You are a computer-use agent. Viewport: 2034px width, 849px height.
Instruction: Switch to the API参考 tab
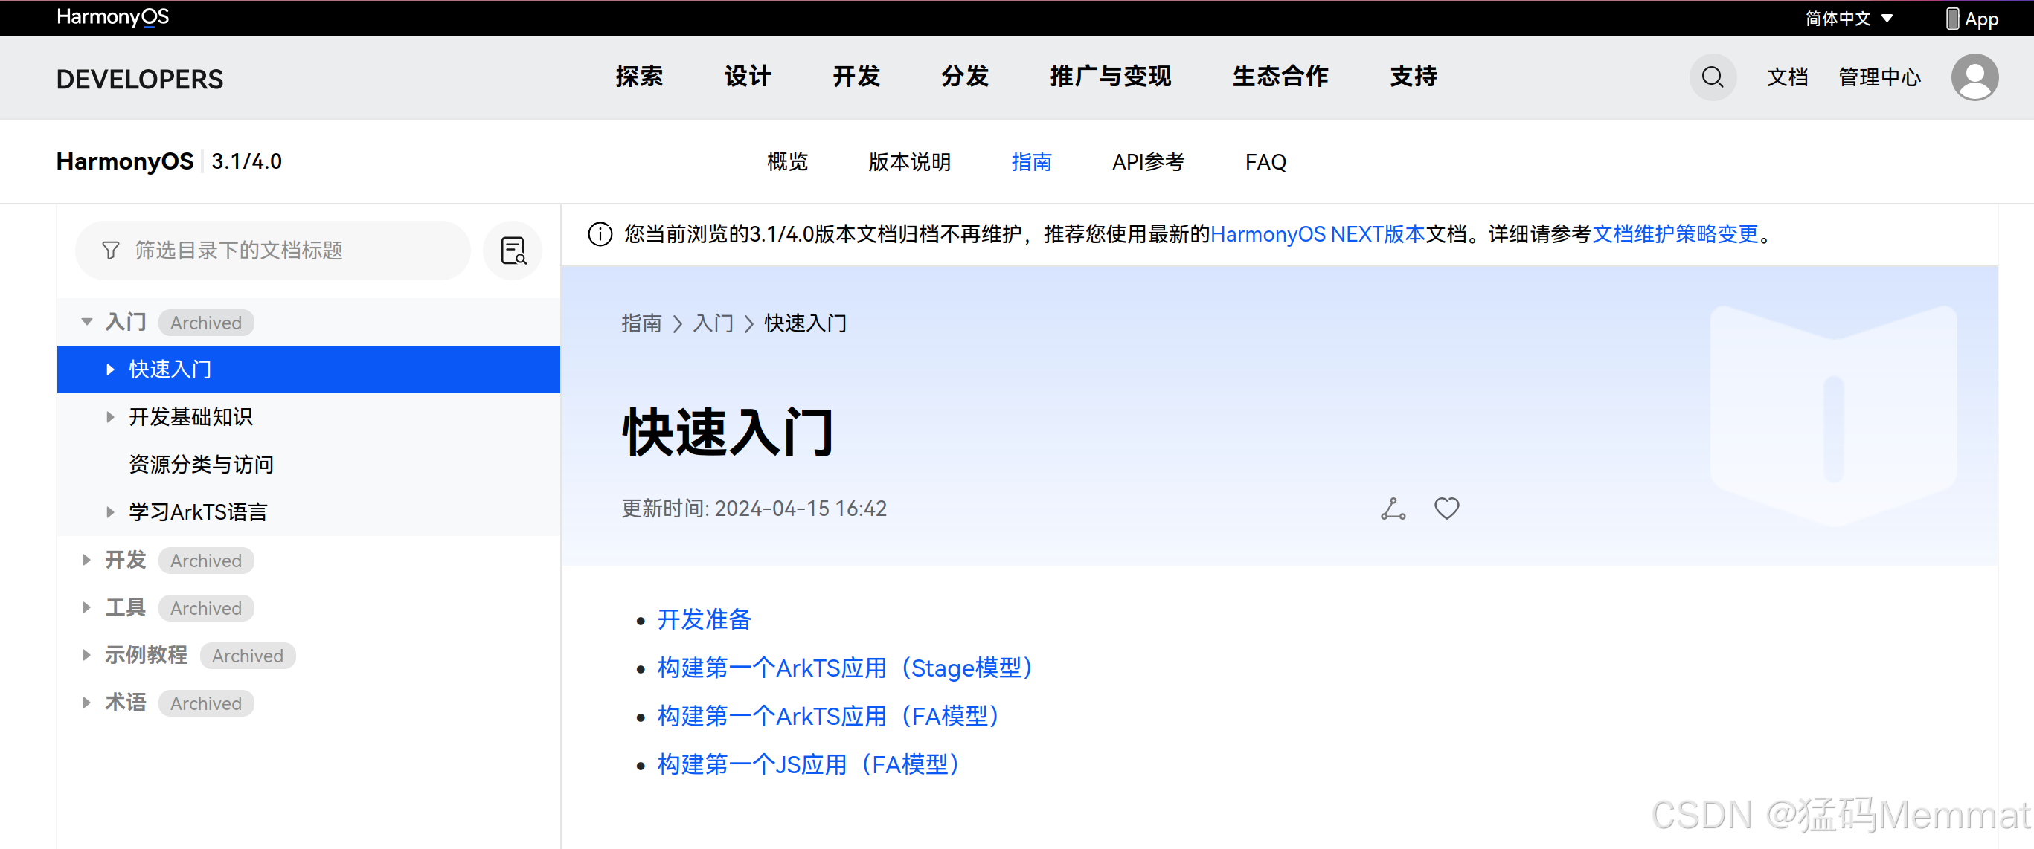[1149, 162]
